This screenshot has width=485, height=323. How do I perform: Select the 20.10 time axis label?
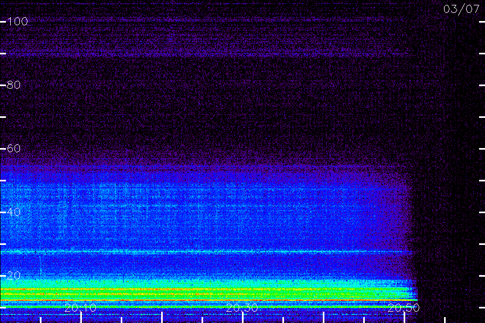click(x=80, y=307)
